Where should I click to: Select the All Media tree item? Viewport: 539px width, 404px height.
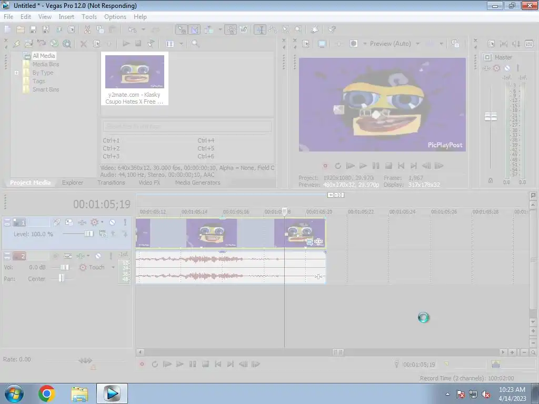(44, 56)
